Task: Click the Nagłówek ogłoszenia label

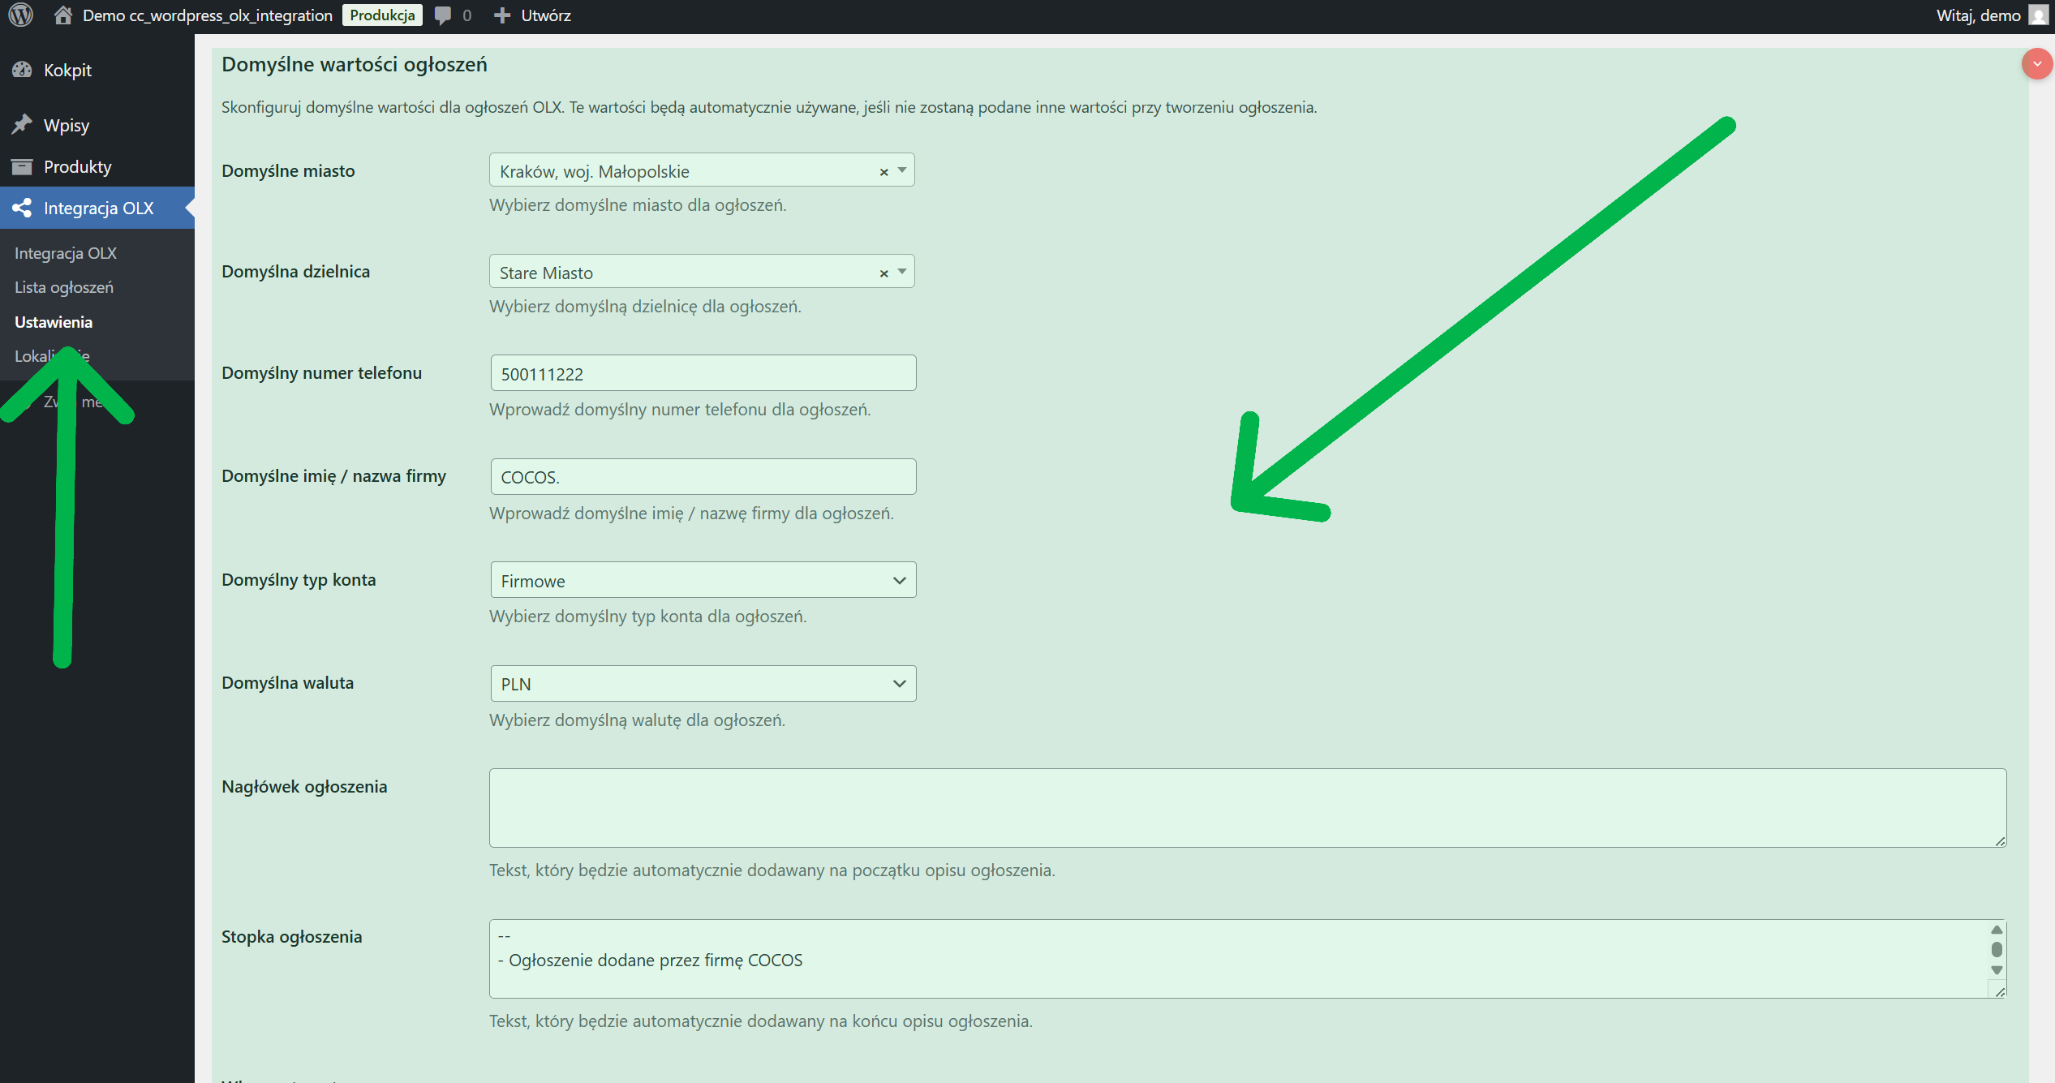Action: coord(304,787)
